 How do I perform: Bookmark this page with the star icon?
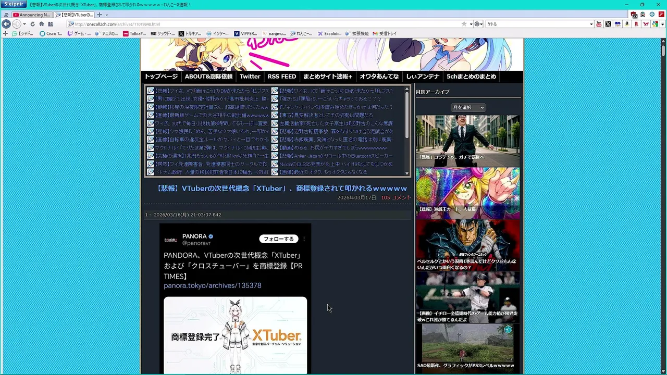tap(464, 24)
